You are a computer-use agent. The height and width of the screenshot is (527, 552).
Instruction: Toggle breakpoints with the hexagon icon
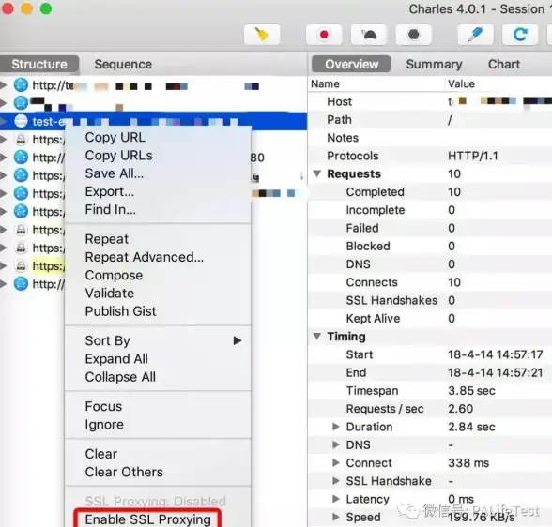(x=414, y=35)
